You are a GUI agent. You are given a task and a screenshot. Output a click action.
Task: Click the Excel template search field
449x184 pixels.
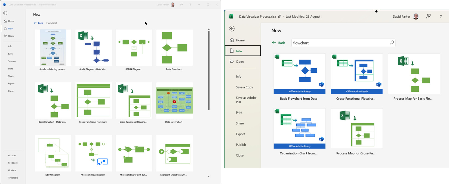(343, 43)
